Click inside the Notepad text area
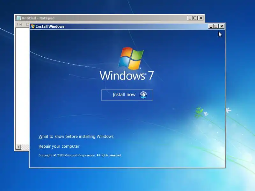255x191 pixels. 22,86
